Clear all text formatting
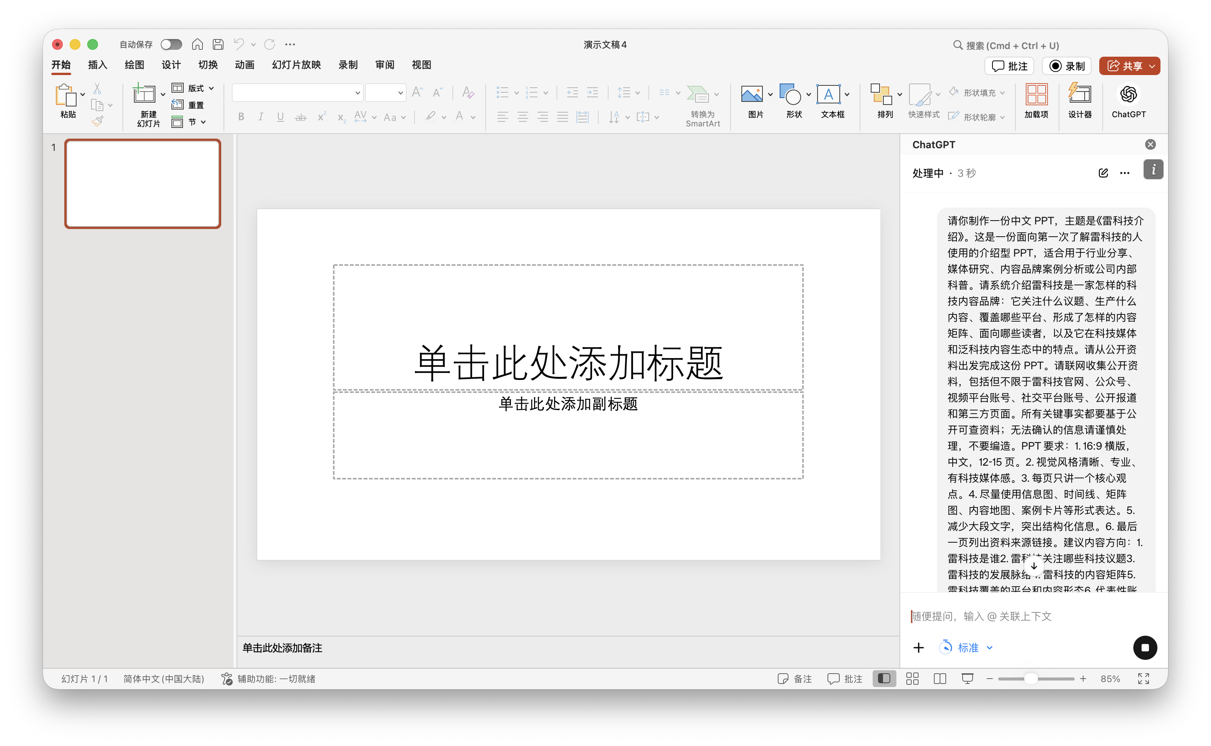Image resolution: width=1211 pixels, height=746 pixels. click(467, 92)
